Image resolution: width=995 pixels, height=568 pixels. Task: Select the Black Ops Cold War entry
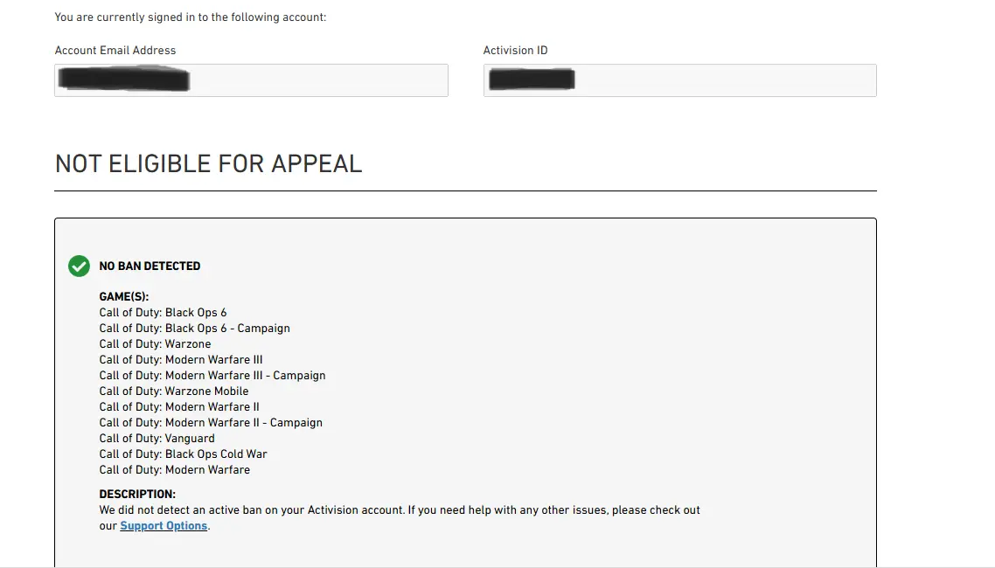tap(183, 454)
